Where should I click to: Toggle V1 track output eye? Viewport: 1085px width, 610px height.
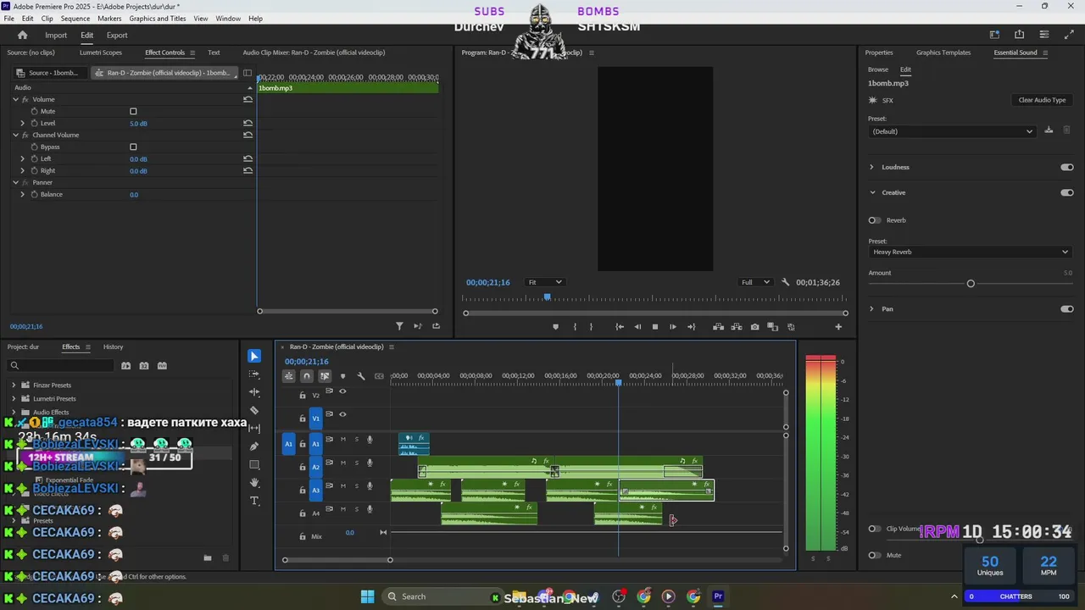[342, 414]
